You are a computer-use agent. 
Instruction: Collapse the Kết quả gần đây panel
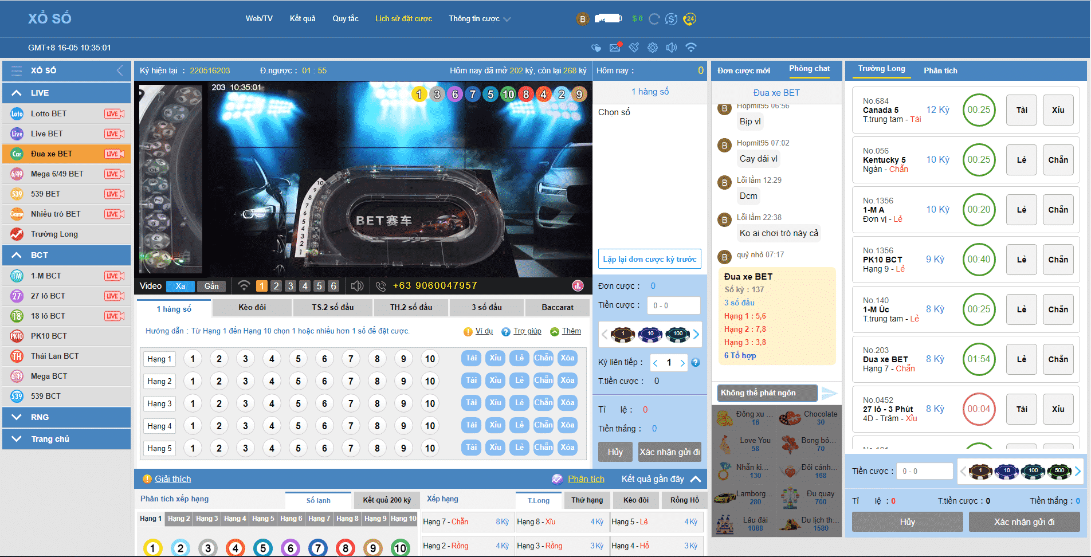pyautogui.click(x=696, y=479)
